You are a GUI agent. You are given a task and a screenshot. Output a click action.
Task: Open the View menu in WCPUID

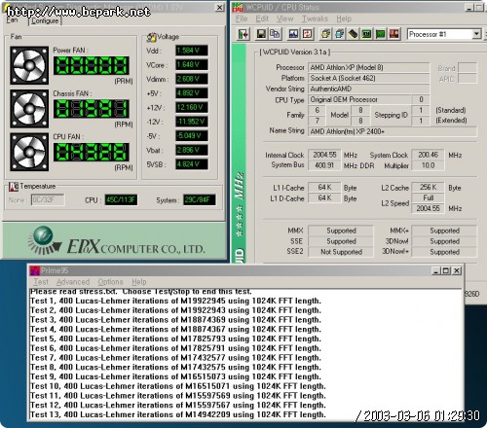click(285, 18)
